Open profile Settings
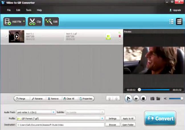 pos(112,118)
